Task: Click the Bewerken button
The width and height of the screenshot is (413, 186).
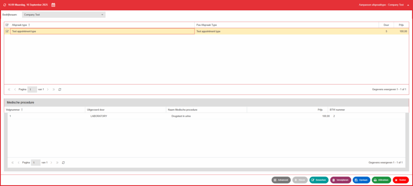Action: 319,180
